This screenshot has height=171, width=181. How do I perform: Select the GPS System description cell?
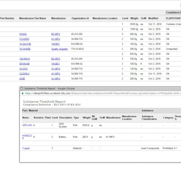pyautogui.click(x=63, y=125)
